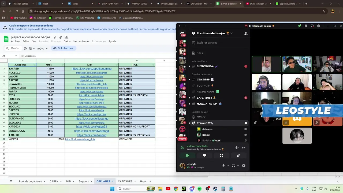Open the all sheets list icon
This screenshot has height=193, width=343.
tap(11, 181)
